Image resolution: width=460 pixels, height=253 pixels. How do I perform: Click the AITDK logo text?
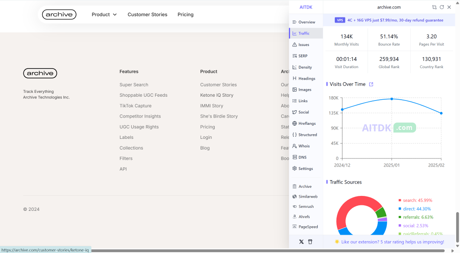coord(306,7)
